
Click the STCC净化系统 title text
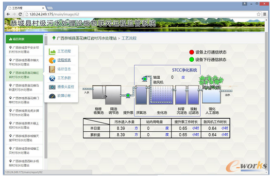tap(185, 70)
